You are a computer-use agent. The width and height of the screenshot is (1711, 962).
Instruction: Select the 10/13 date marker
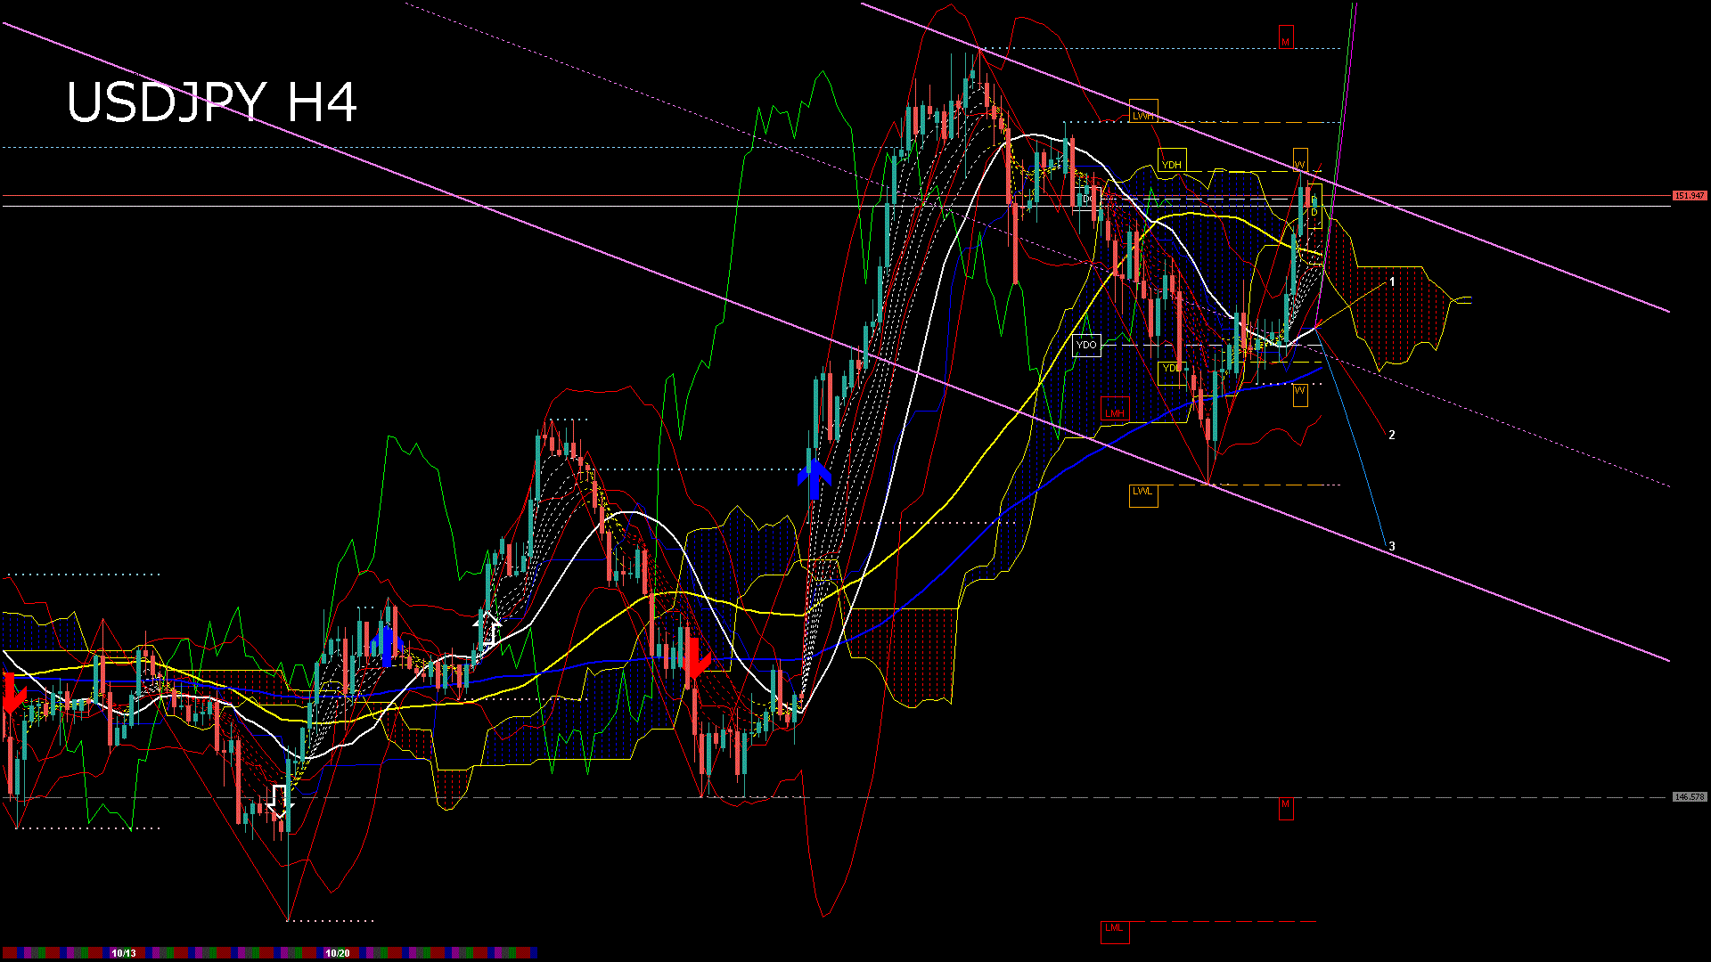(124, 953)
